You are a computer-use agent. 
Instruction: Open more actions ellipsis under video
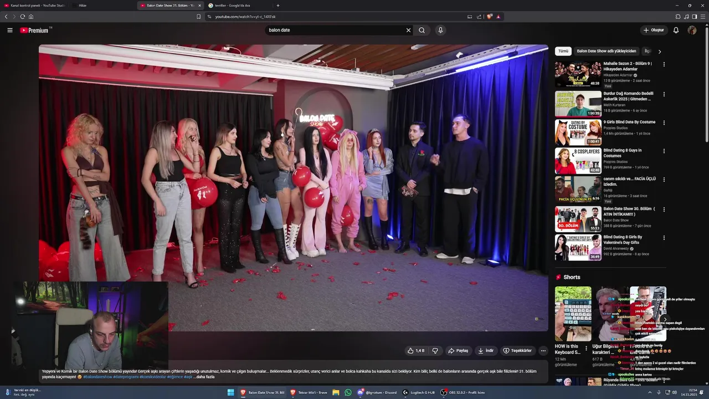click(x=543, y=351)
